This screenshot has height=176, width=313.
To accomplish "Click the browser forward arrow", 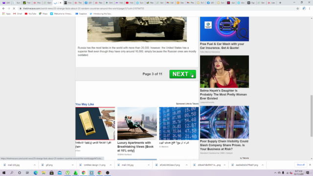I will (x=9, y=9).
